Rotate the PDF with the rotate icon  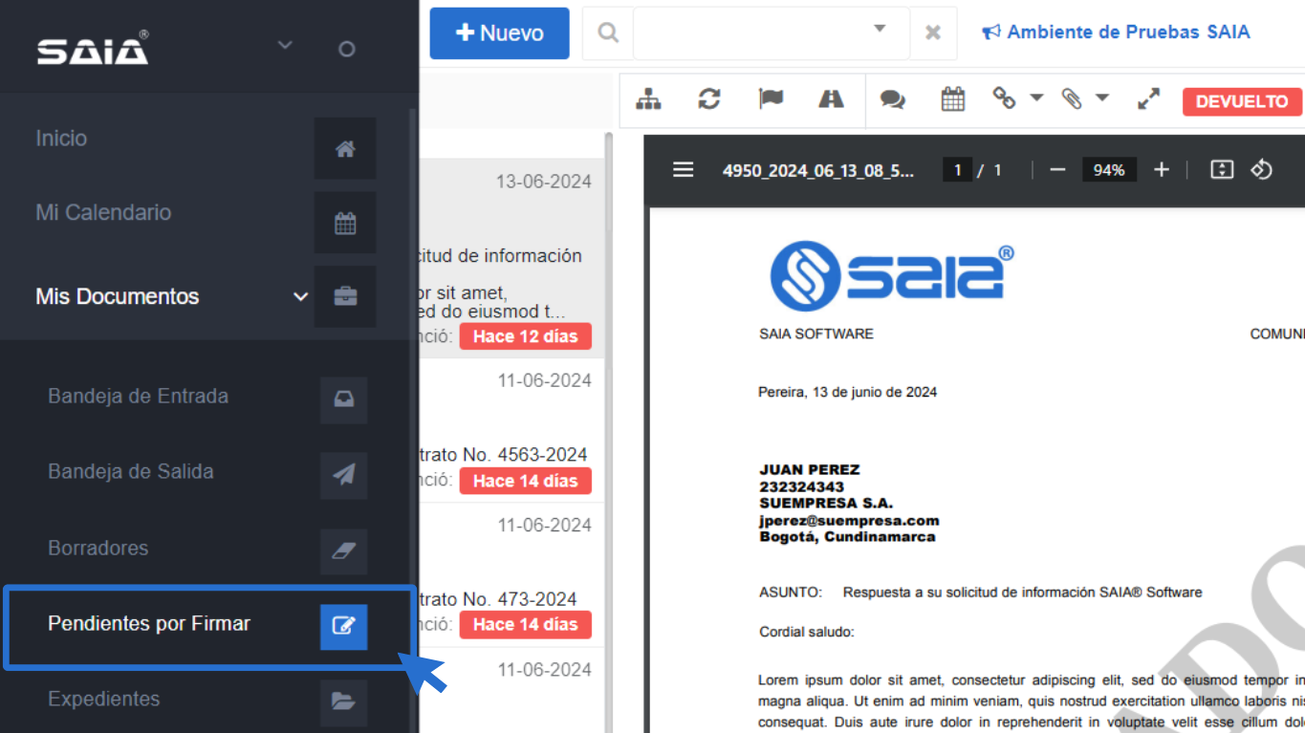pyautogui.click(x=1261, y=170)
